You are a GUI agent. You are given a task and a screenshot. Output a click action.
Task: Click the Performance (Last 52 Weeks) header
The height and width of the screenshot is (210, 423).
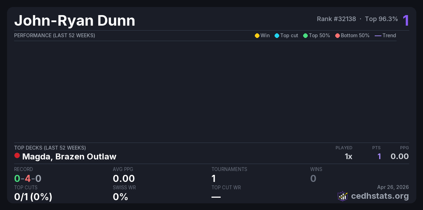point(55,35)
